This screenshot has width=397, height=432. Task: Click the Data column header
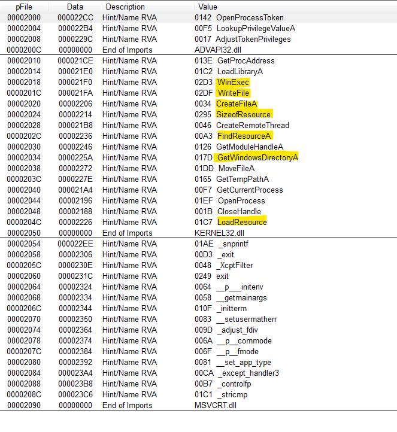[75, 7]
